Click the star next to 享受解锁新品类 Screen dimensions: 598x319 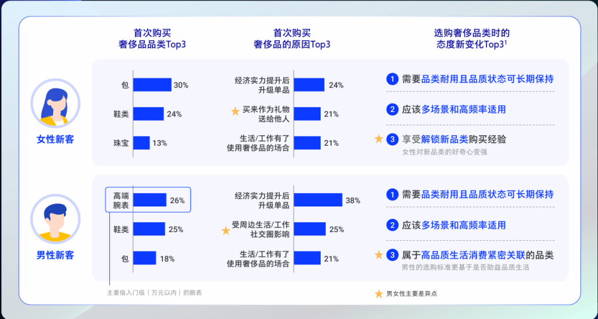378,139
